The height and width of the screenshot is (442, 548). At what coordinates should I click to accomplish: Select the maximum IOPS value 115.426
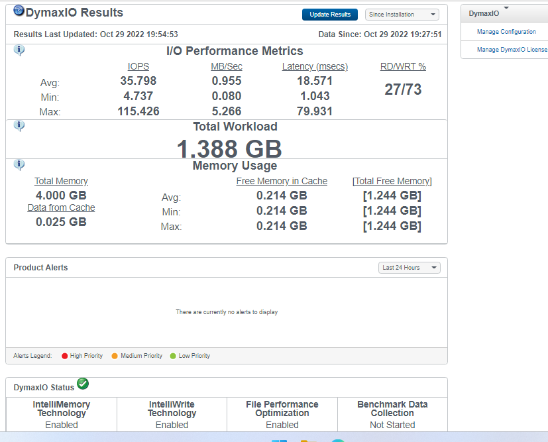[138, 111]
